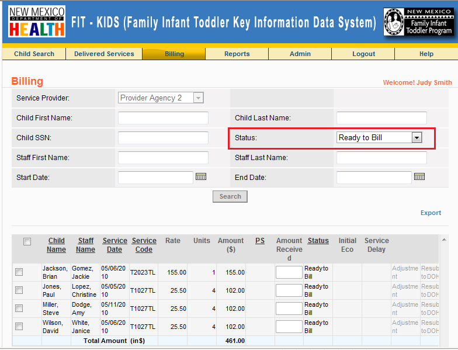Check the row for Jackson, Brian

(19, 272)
